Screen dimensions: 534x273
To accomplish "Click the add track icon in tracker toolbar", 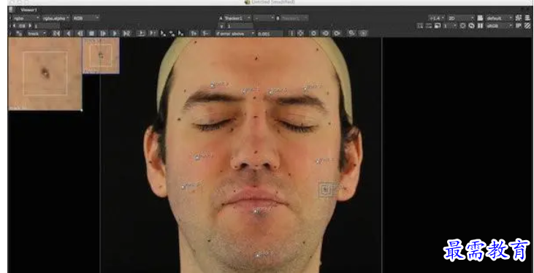I will 19,34.
